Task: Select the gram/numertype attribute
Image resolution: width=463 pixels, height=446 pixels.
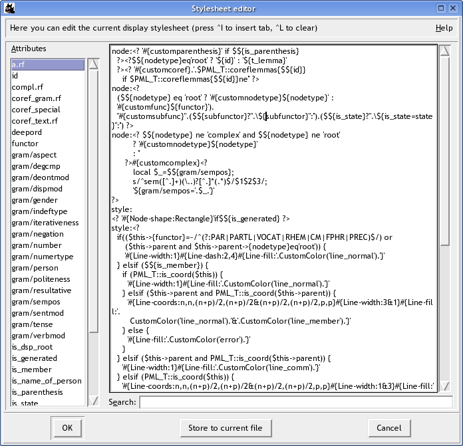Action: click(x=48, y=257)
